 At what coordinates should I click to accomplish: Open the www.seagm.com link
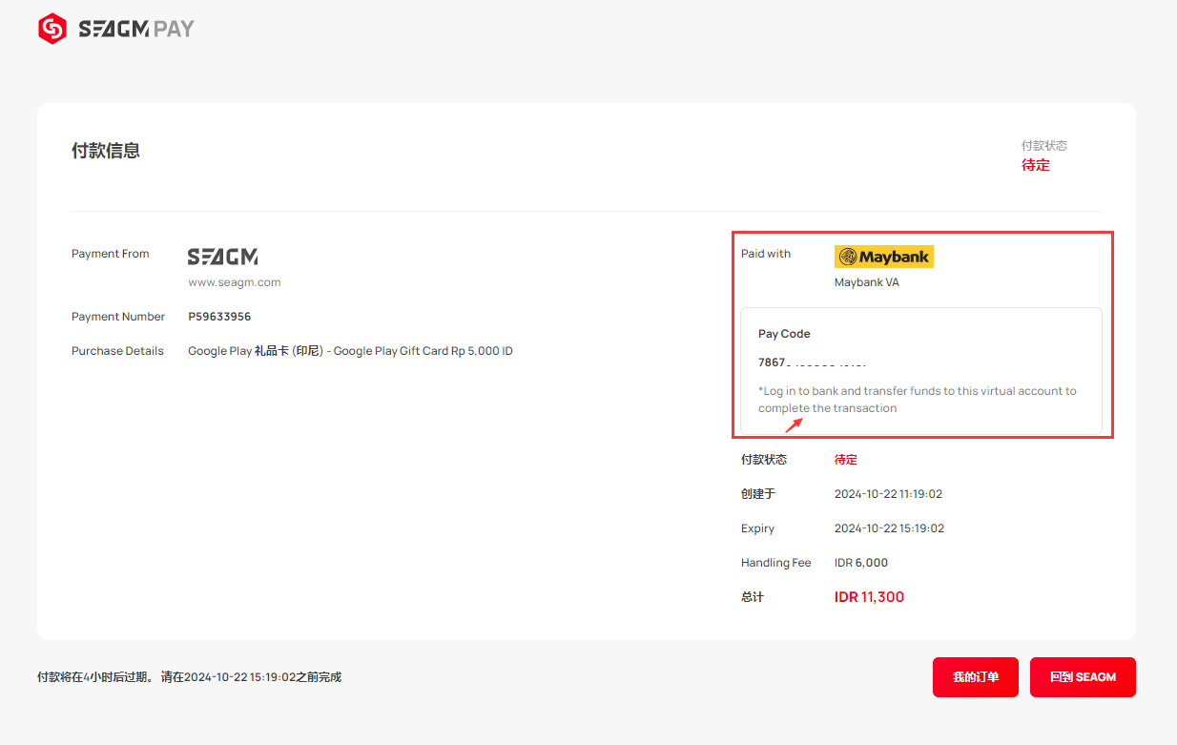[x=235, y=282]
